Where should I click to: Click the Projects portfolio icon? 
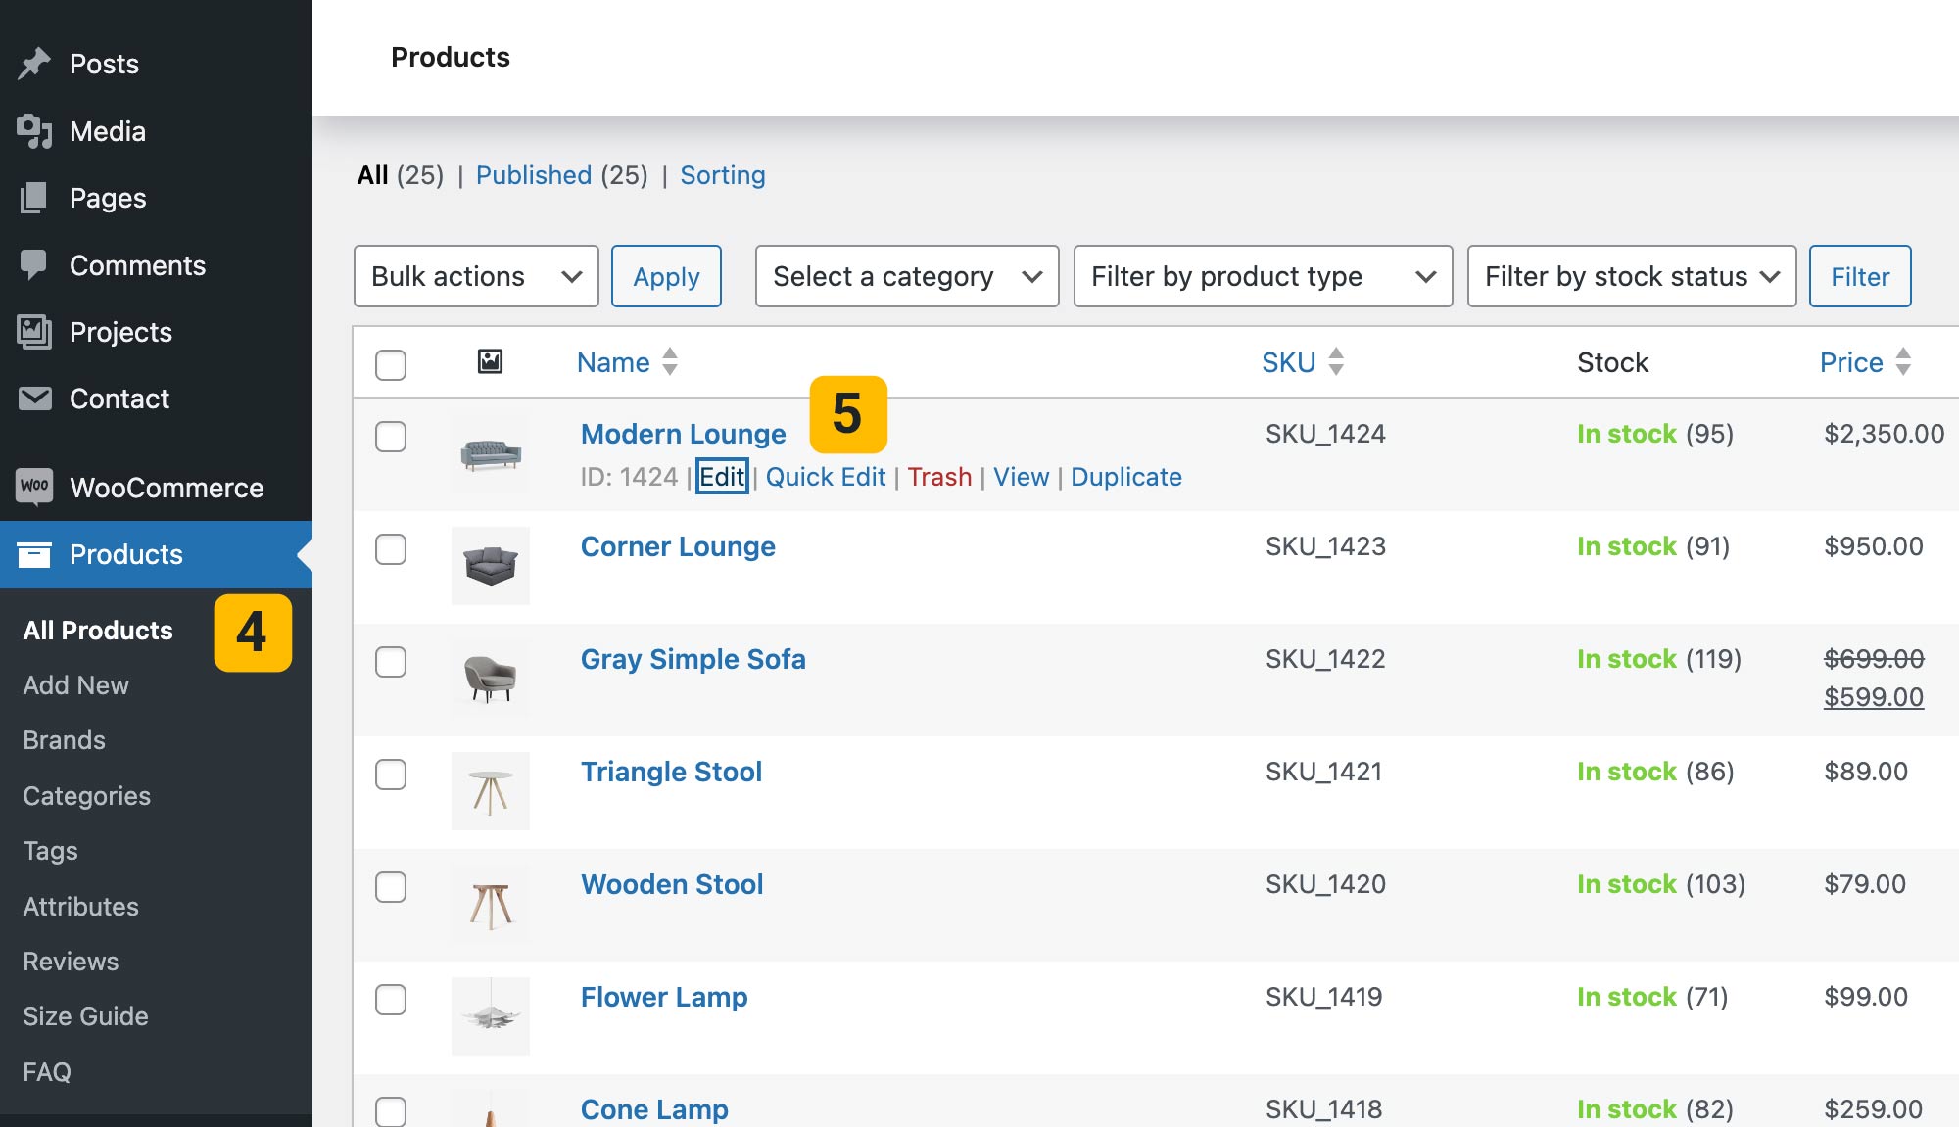(34, 332)
